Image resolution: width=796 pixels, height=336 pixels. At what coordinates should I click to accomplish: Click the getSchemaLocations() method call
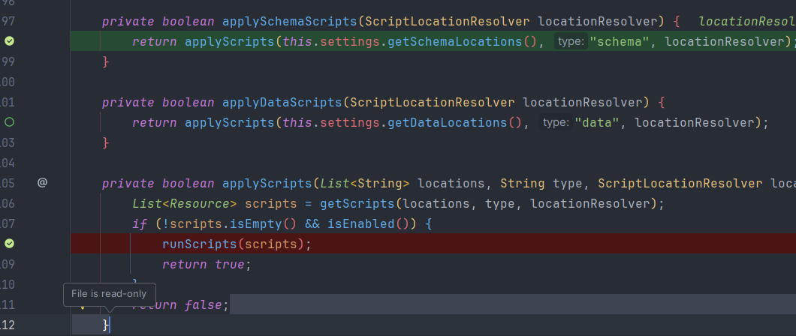463,41
